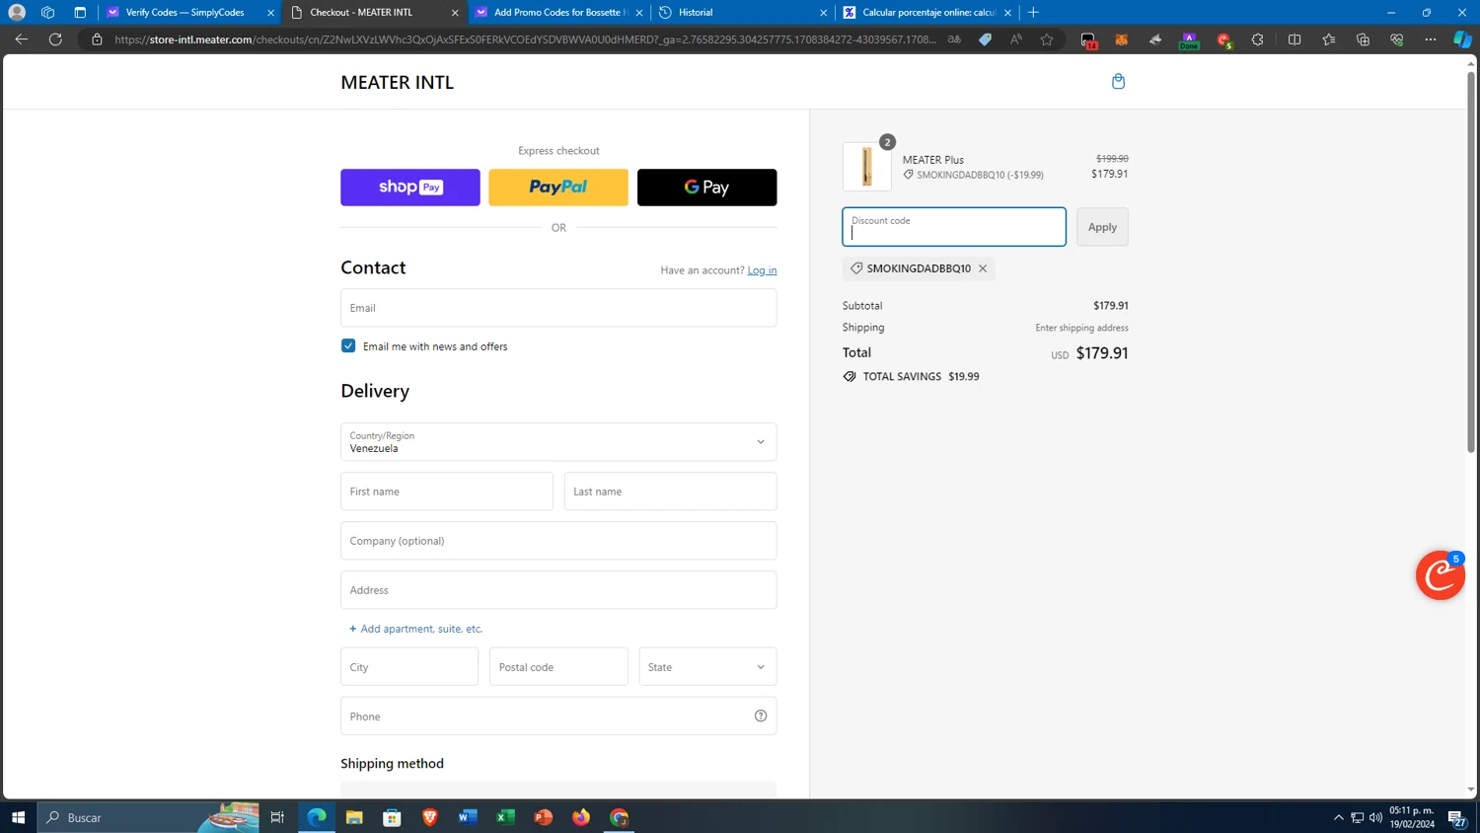Add page to favorites with the star icon
This screenshot has width=1480, height=833.
(1047, 39)
